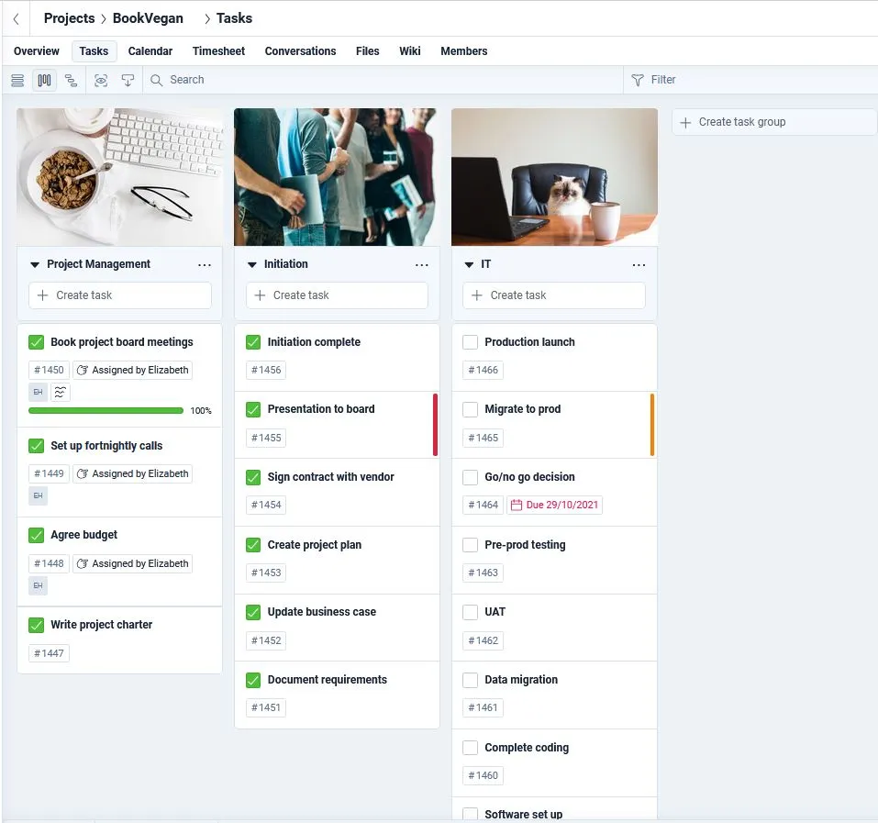This screenshot has width=878, height=823.
Task: Click Create task group button
Action: [774, 122]
